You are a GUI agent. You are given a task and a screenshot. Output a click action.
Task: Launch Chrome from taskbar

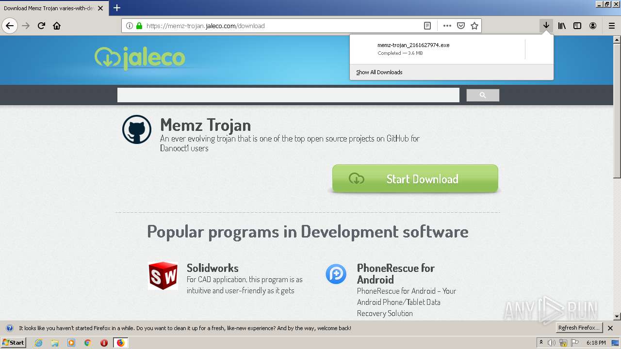pyautogui.click(x=88, y=343)
